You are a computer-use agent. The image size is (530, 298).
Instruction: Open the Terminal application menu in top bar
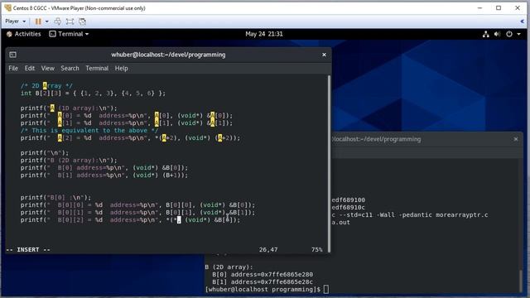69,34
